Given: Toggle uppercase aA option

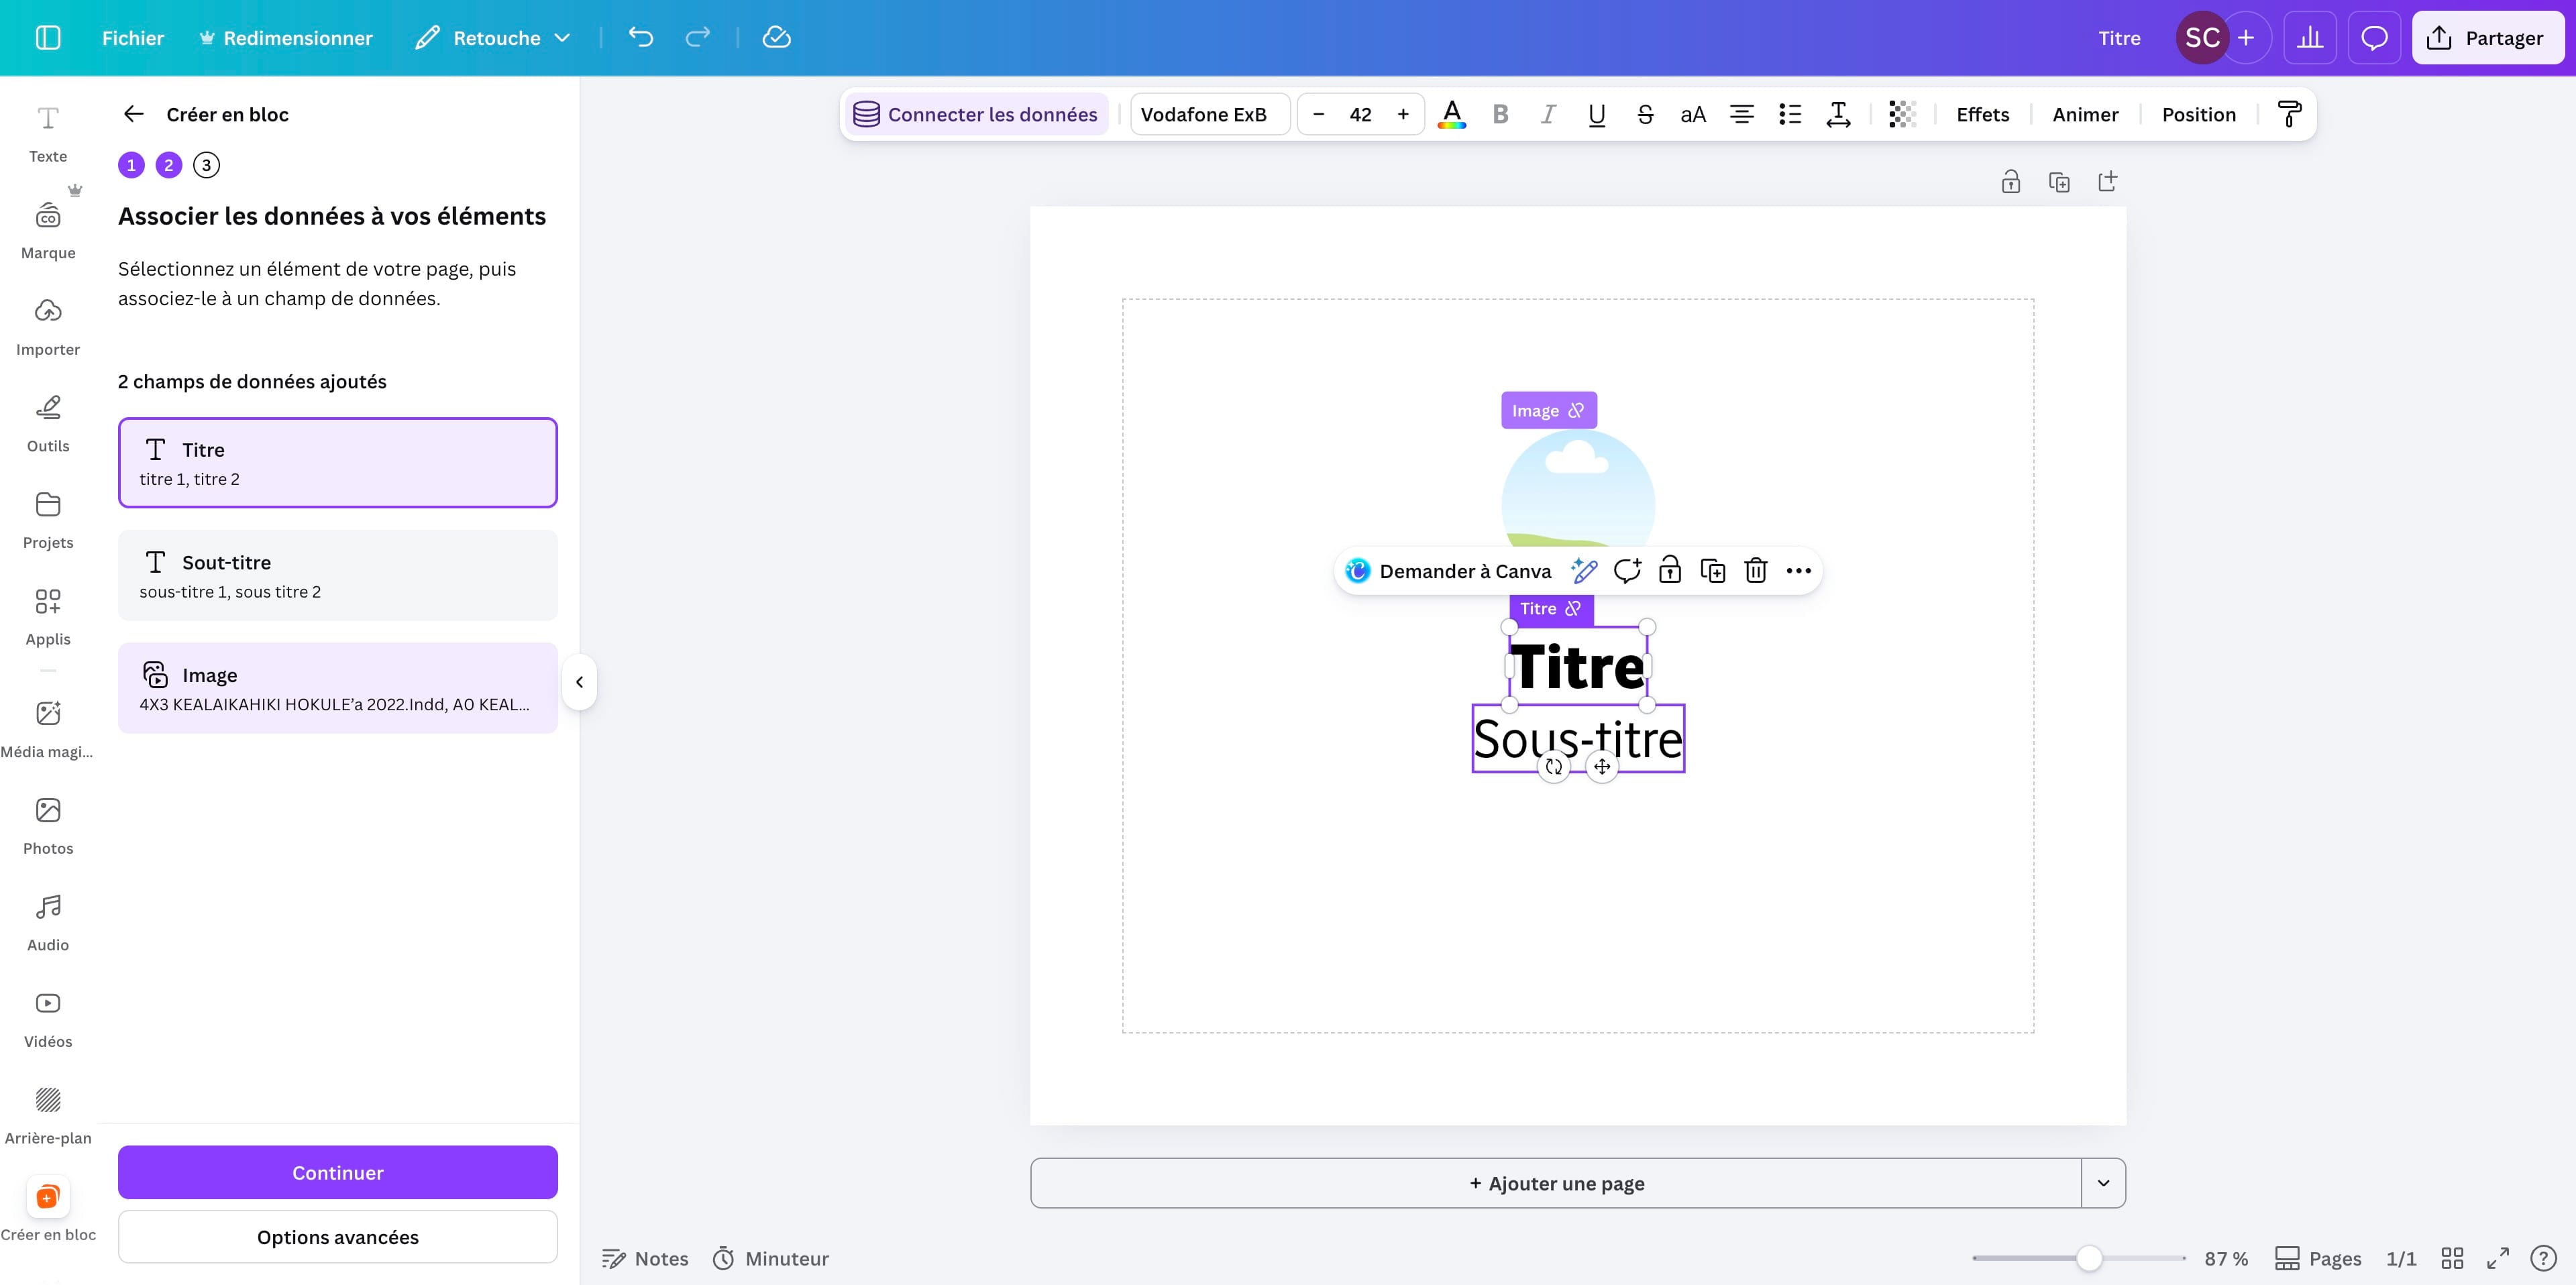Looking at the screenshot, I should pyautogui.click(x=1693, y=115).
